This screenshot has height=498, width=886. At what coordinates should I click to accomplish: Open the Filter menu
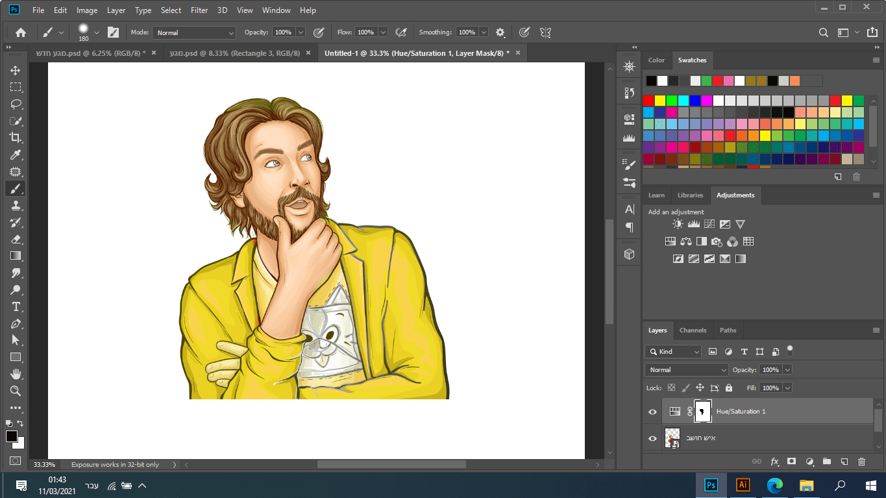pos(199,10)
